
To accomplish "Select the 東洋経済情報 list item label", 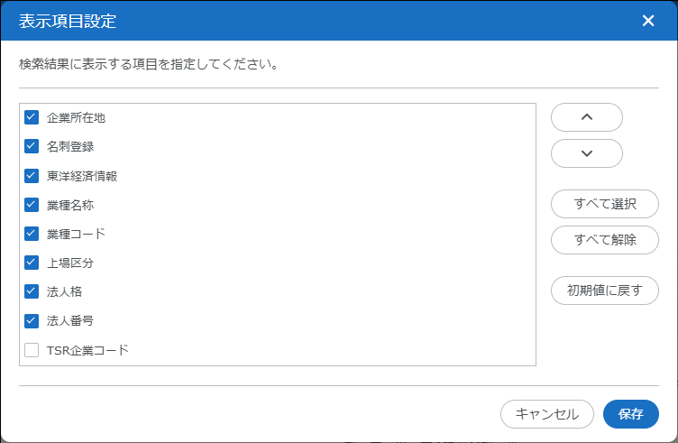I will 82,175.
